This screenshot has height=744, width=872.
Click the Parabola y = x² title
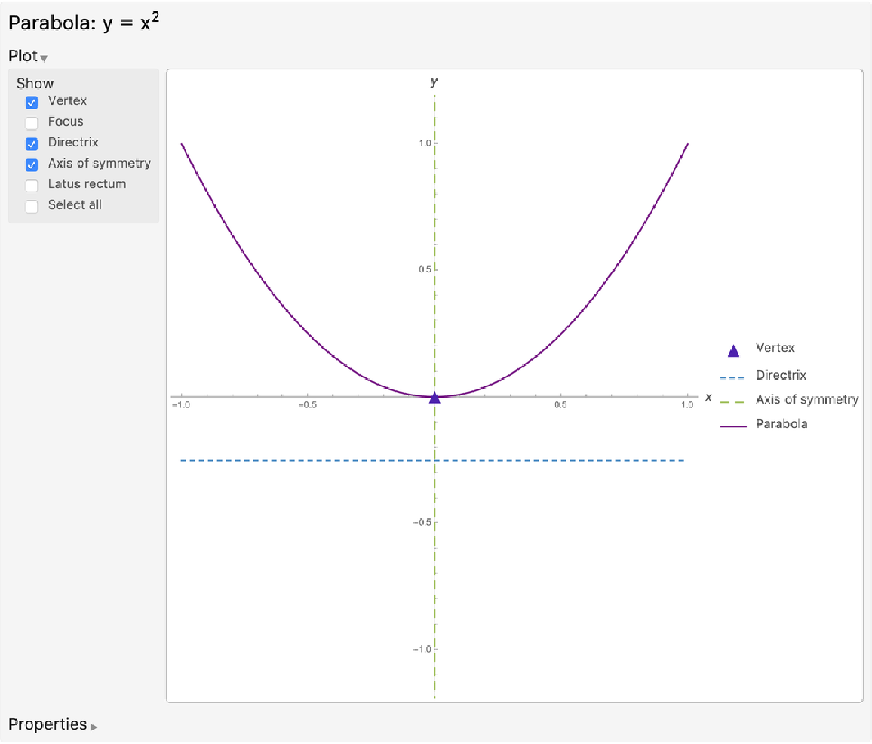pyautogui.click(x=83, y=23)
